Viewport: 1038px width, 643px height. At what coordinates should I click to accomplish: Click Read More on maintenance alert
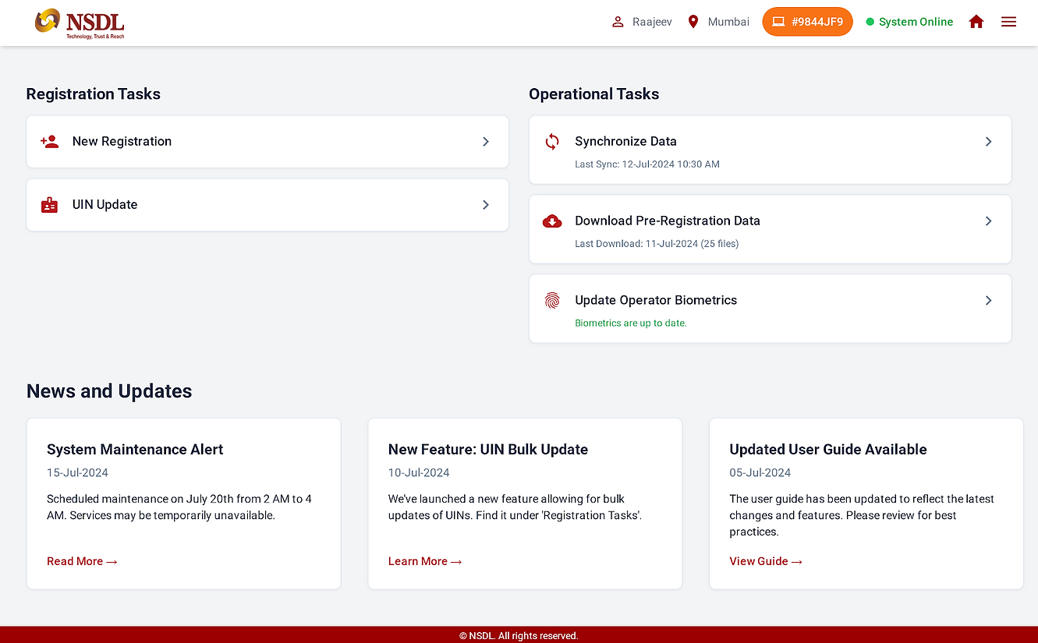82,561
